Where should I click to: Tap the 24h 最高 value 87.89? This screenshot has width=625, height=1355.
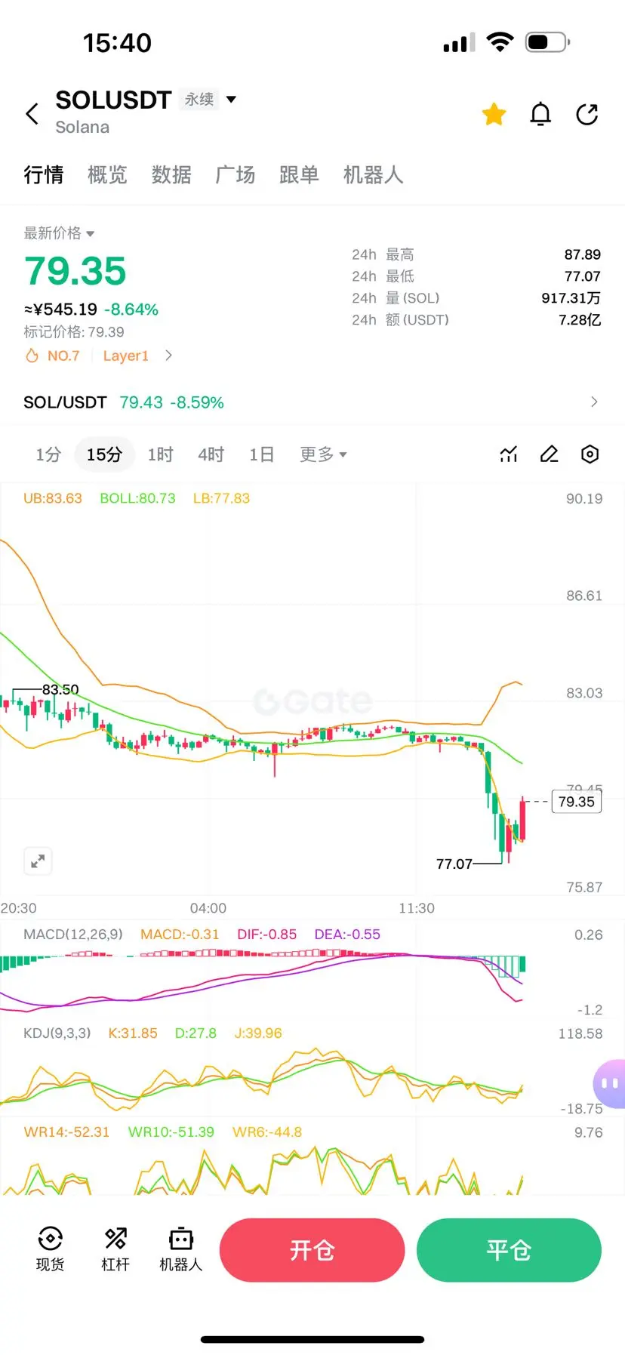point(583,254)
